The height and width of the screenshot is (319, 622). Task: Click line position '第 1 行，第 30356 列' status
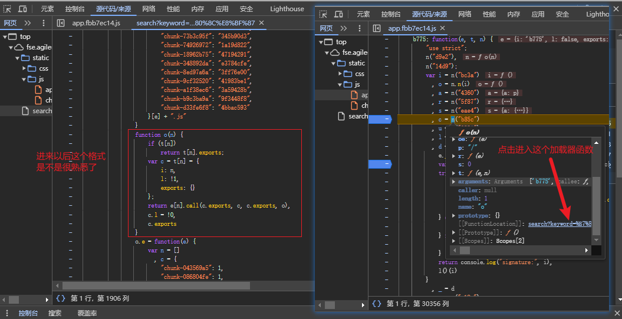coord(418,304)
